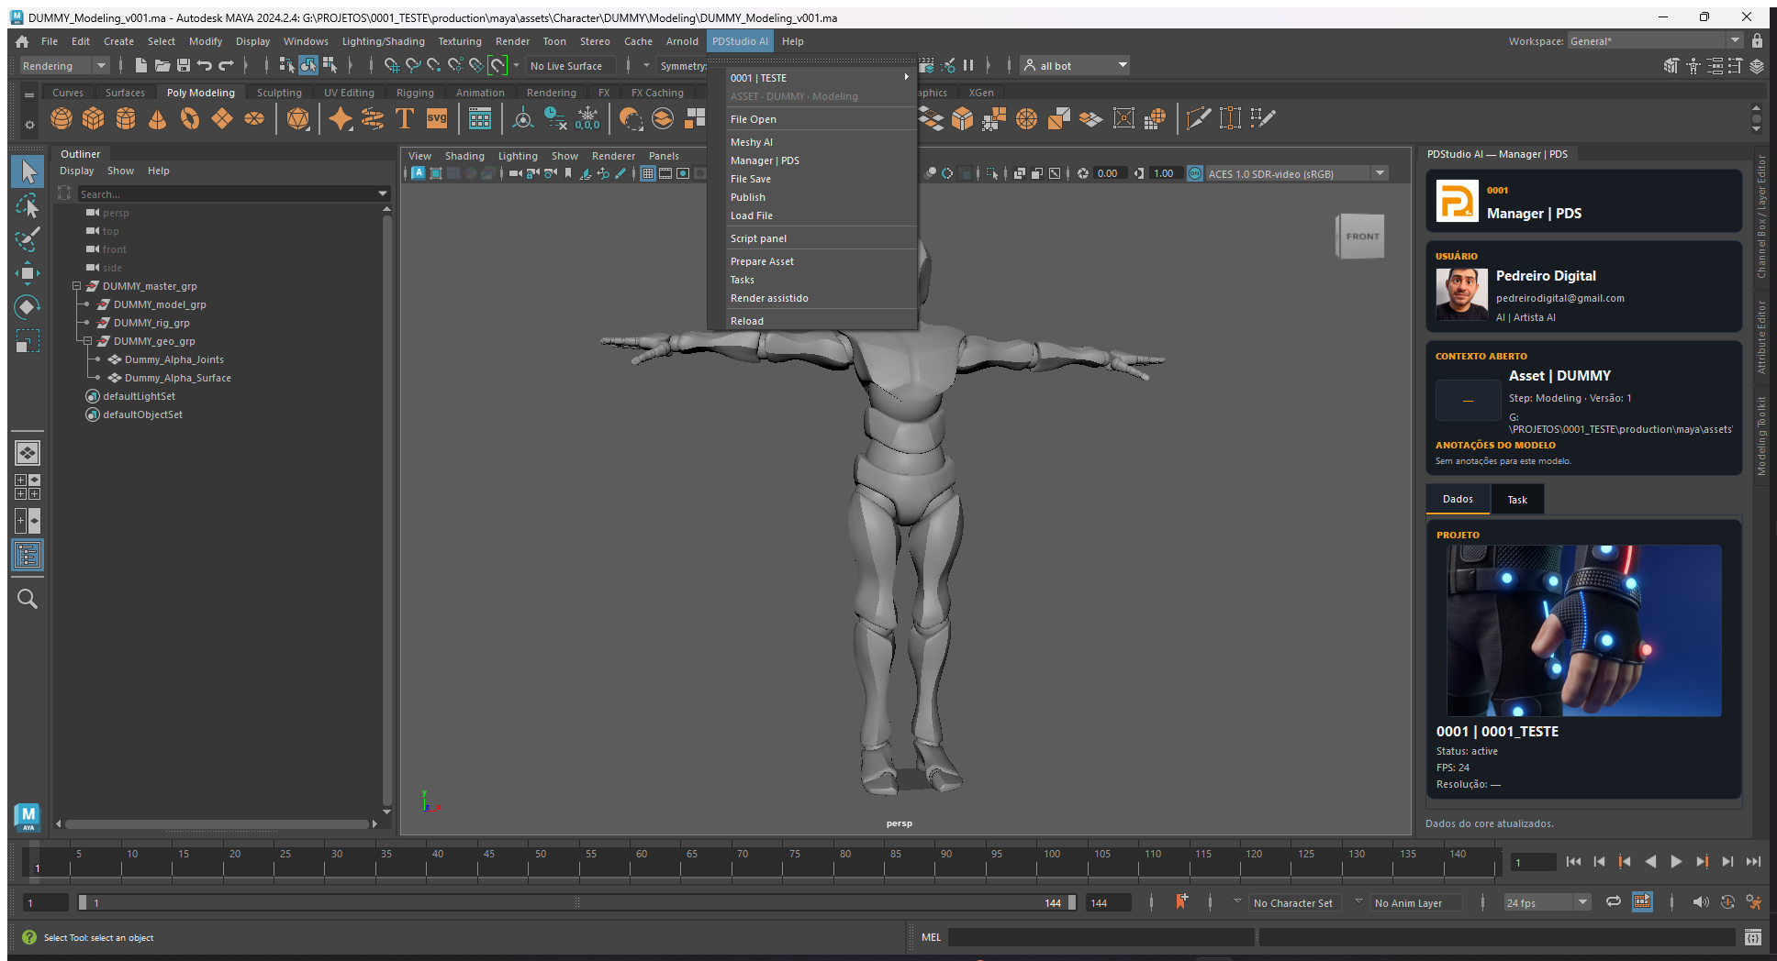Click the MEL command line input field

[x=1101, y=937]
